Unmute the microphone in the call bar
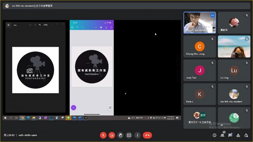253x142 pixels. pos(103,135)
